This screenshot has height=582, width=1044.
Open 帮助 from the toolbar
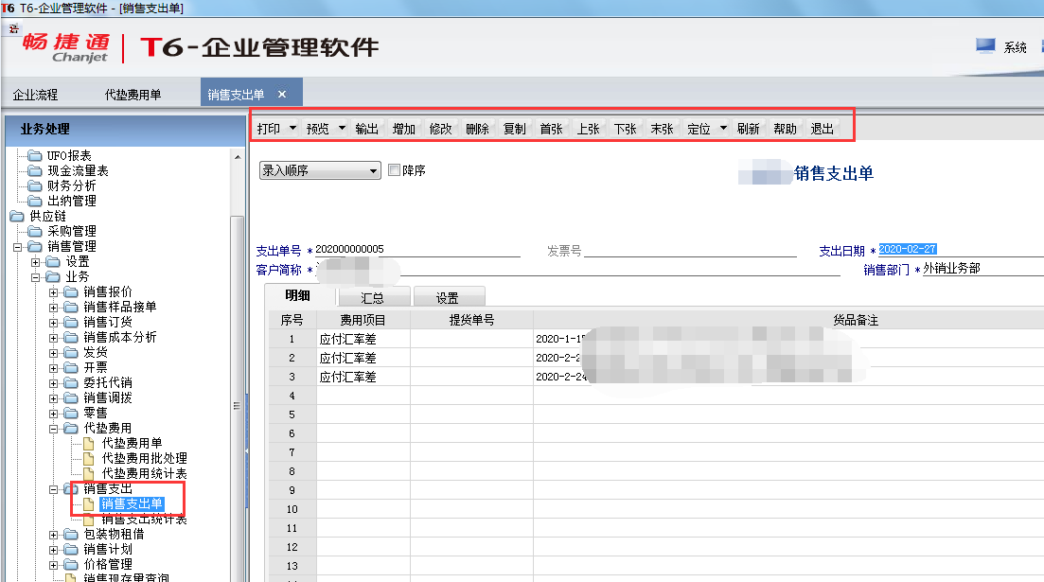[785, 129]
